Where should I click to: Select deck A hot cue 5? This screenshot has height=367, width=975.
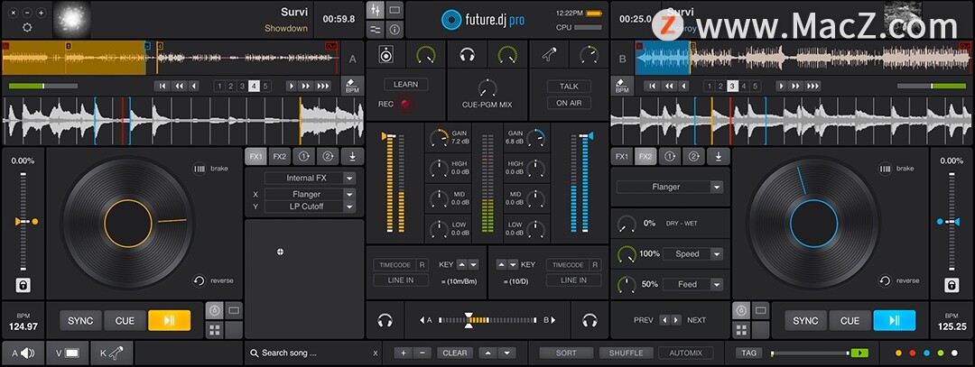coord(265,87)
